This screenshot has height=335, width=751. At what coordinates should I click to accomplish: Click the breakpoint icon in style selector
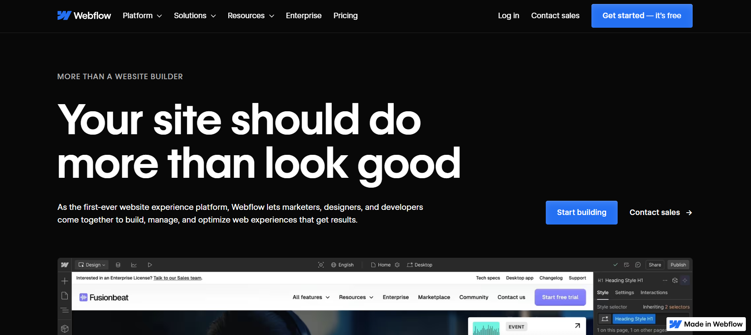click(605, 319)
